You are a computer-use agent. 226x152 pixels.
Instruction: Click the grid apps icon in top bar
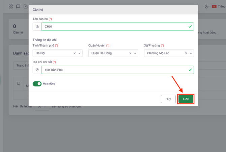tap(11, 6)
